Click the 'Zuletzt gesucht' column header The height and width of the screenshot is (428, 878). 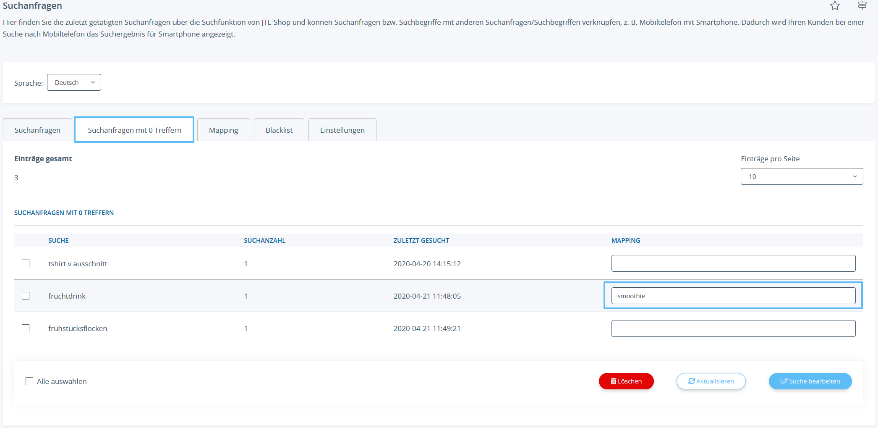[x=421, y=240]
